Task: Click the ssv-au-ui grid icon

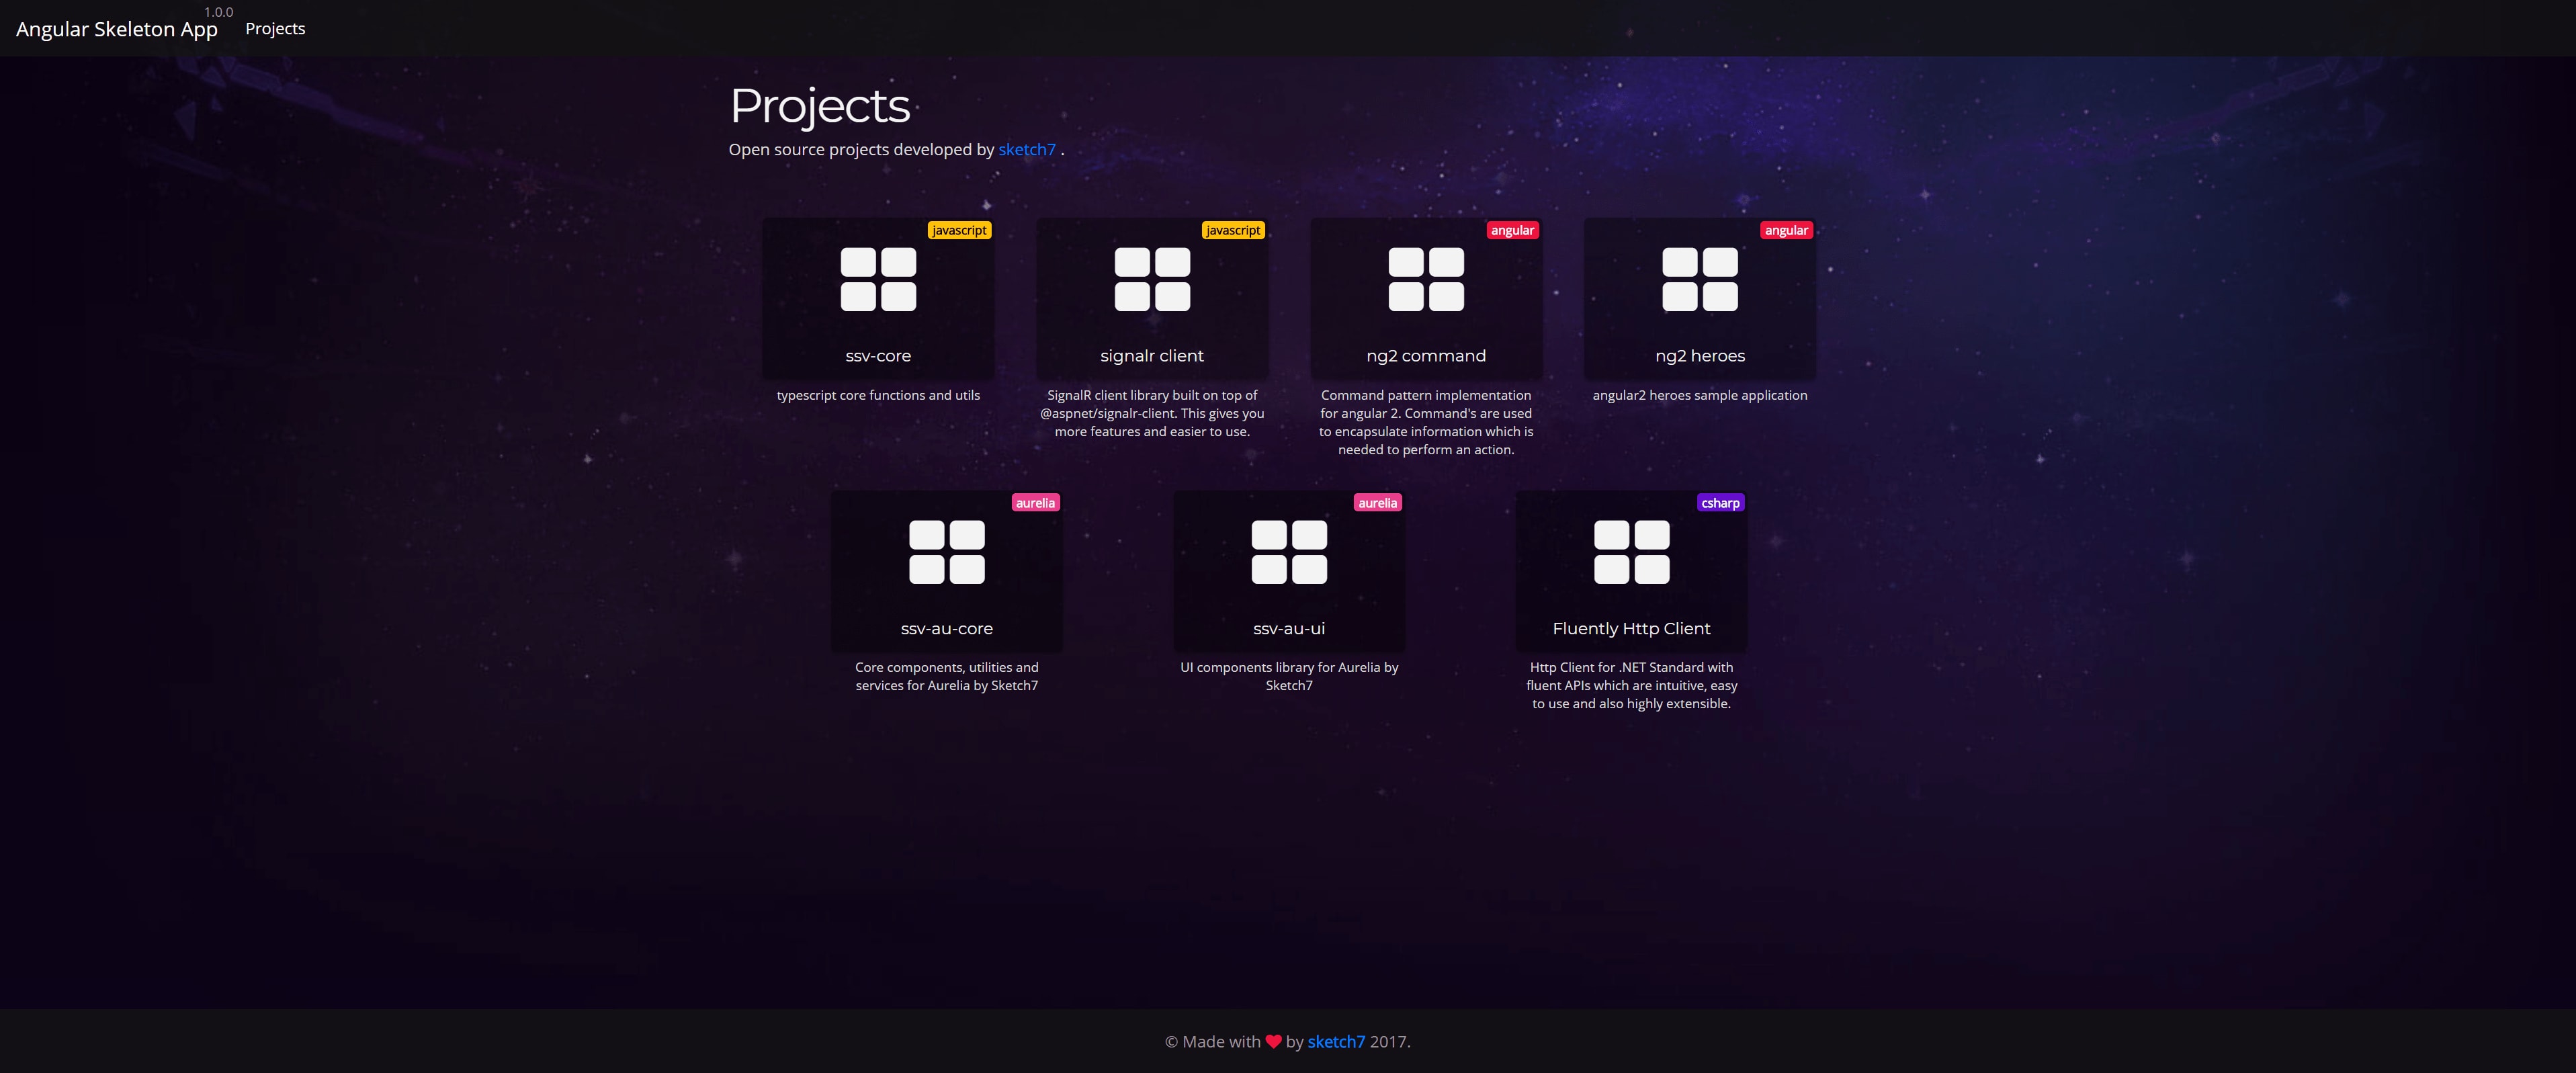Action: click(1289, 552)
